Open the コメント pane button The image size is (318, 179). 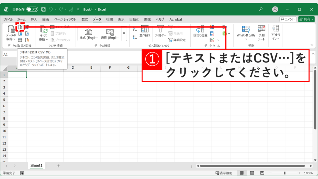[x=288, y=19]
